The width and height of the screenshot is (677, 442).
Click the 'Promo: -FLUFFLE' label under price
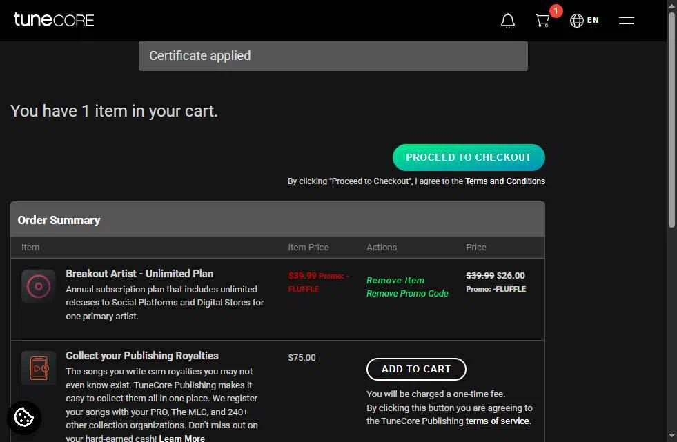click(x=496, y=289)
